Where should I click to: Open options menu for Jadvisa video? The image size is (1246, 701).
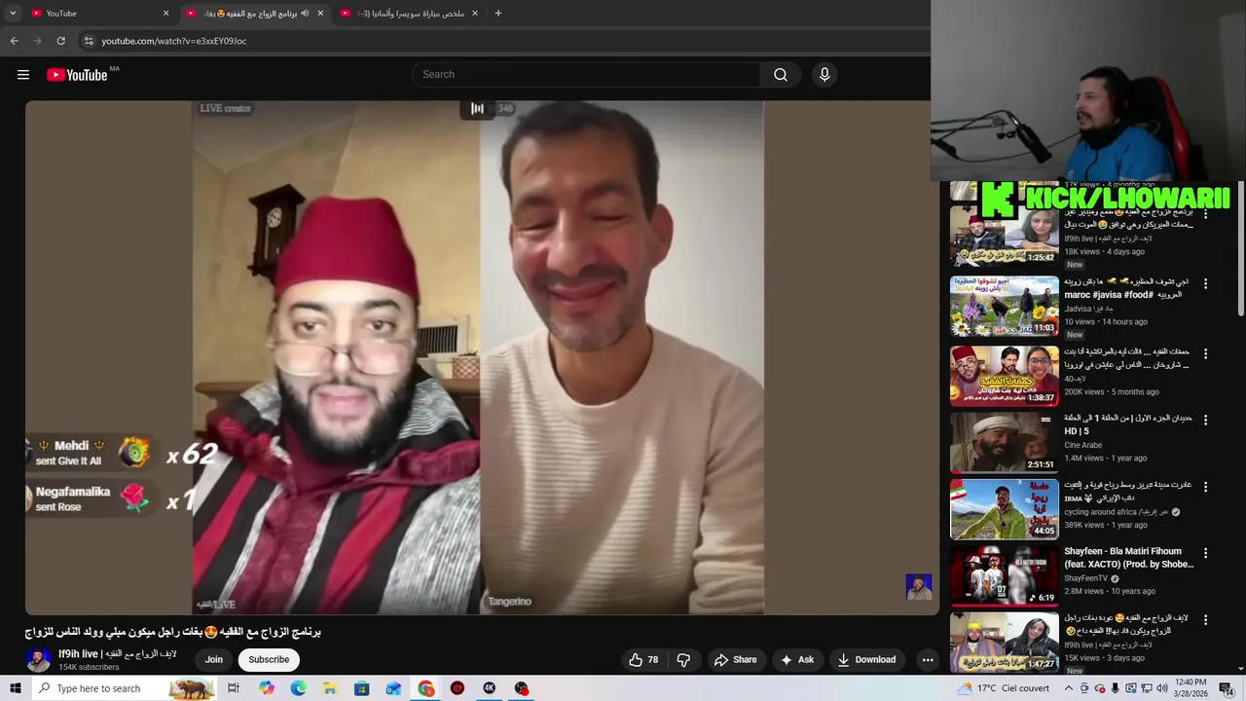pos(1205,283)
